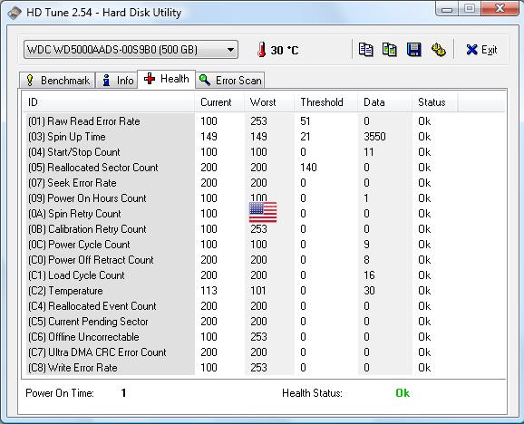
Task: Select the Power Cycle Count row
Action: click(x=264, y=245)
